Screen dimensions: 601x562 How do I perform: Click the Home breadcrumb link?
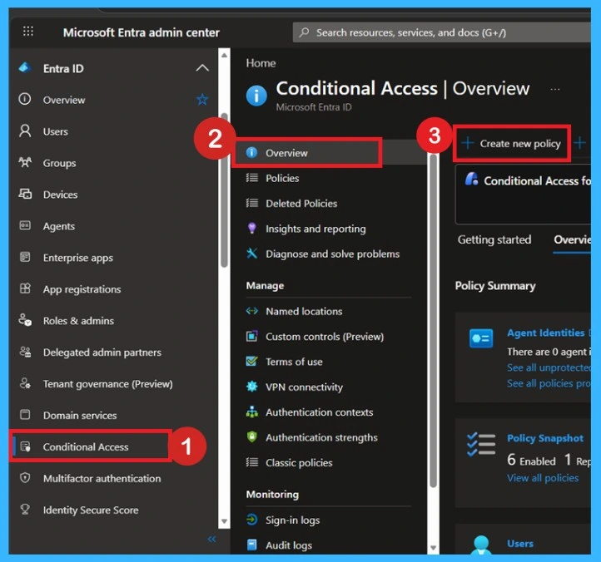(x=261, y=63)
